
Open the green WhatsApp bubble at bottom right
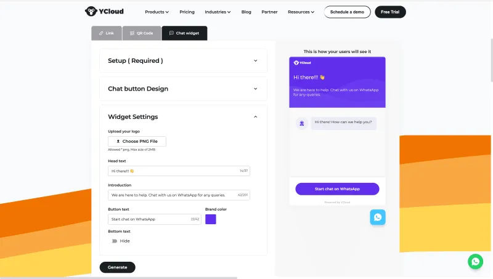point(475,261)
